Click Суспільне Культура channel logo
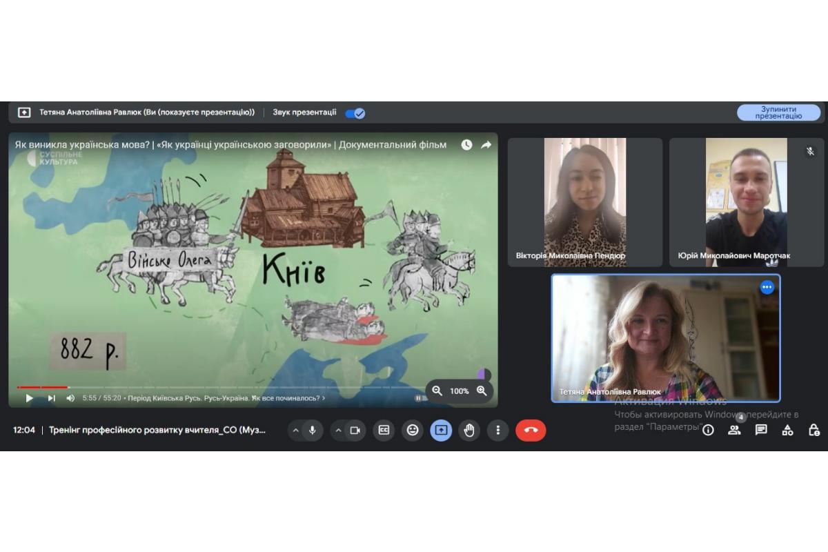Image resolution: width=828 pixels, height=552 pixels. (54, 158)
